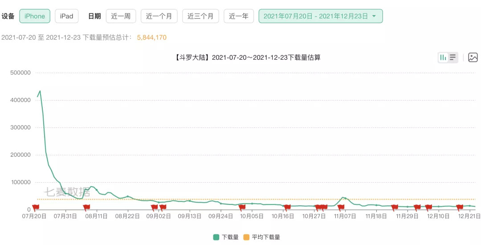Click the red flag near 10月16日
Viewport: 481px width, 245px height.
coord(287,207)
